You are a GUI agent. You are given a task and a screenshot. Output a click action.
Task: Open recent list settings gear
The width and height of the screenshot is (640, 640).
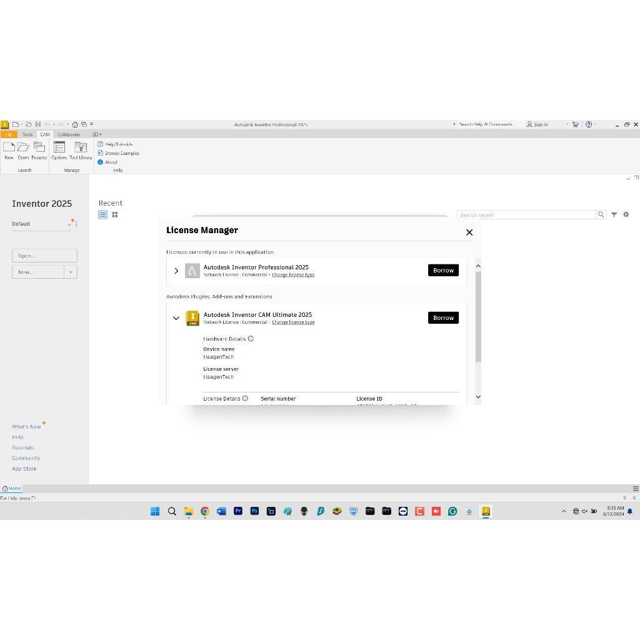tap(626, 215)
